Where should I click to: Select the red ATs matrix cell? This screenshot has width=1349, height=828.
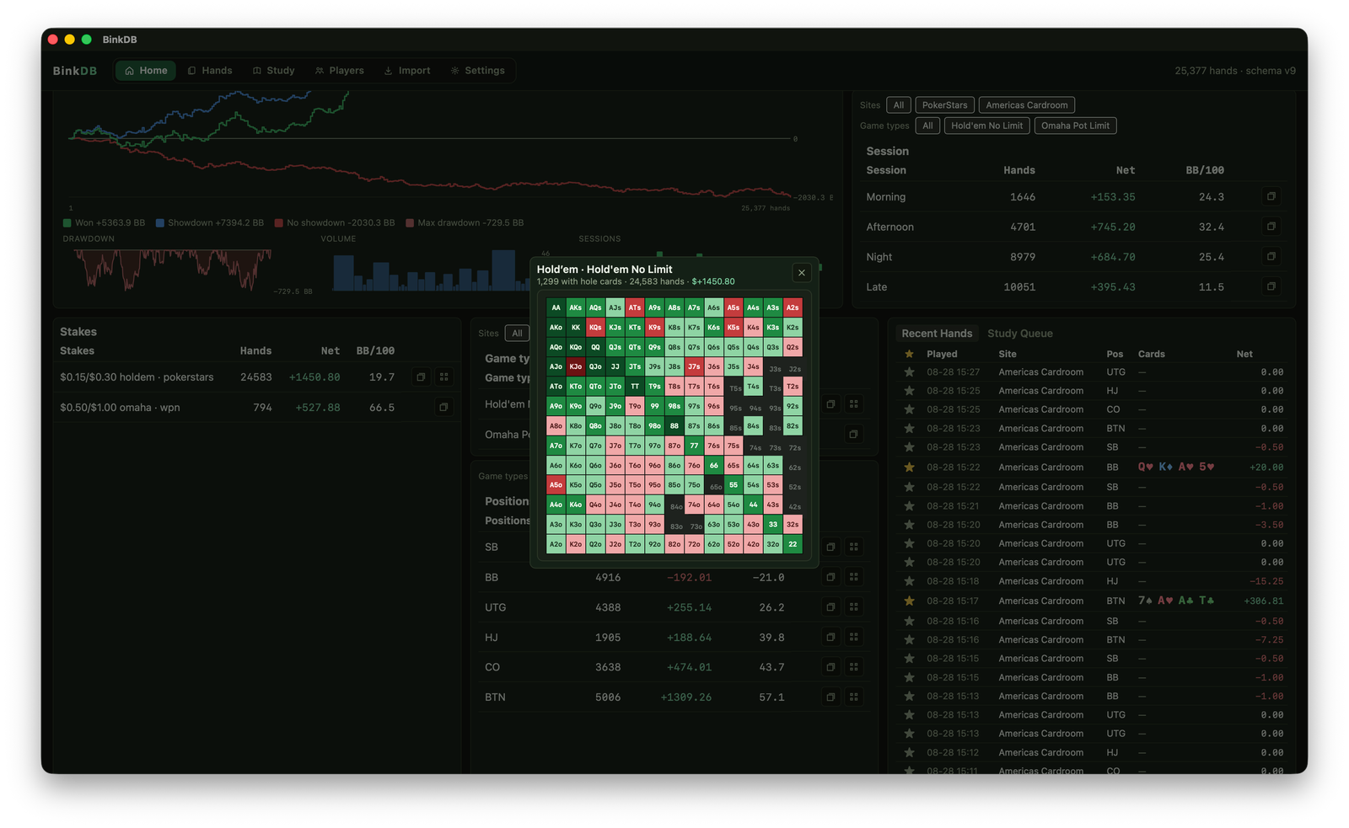[635, 307]
